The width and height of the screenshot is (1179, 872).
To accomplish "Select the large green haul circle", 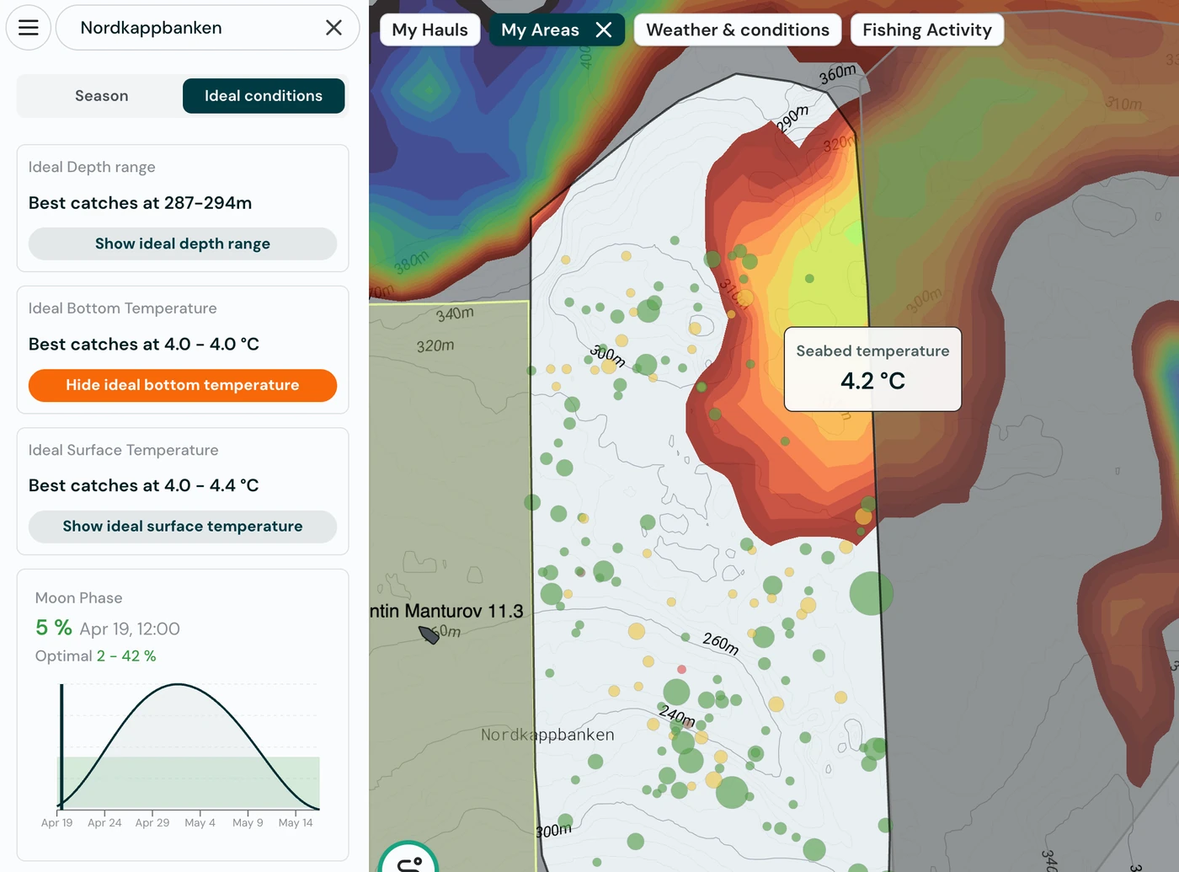I will pos(871,593).
